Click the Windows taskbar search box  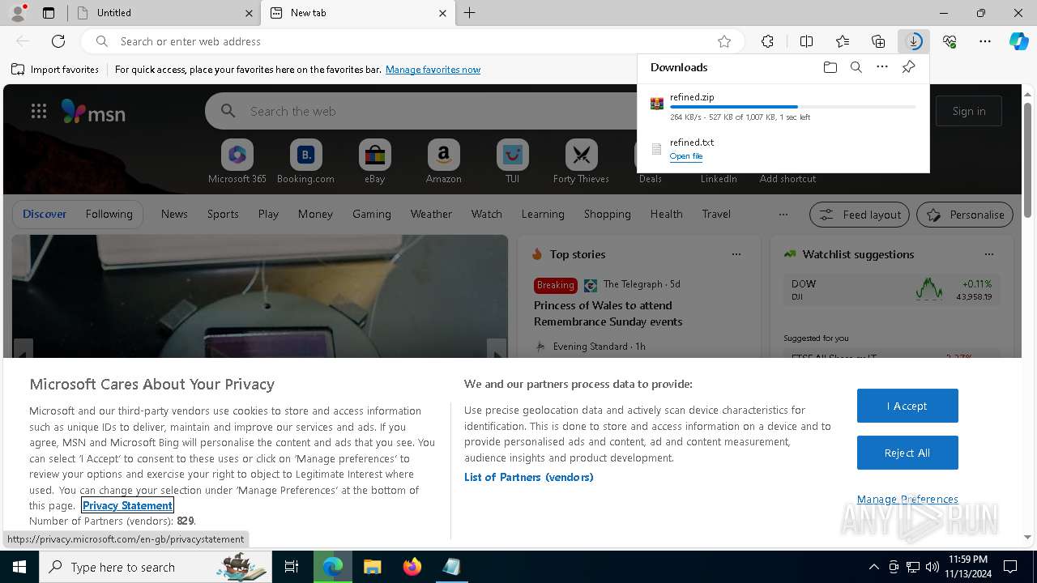click(x=156, y=567)
